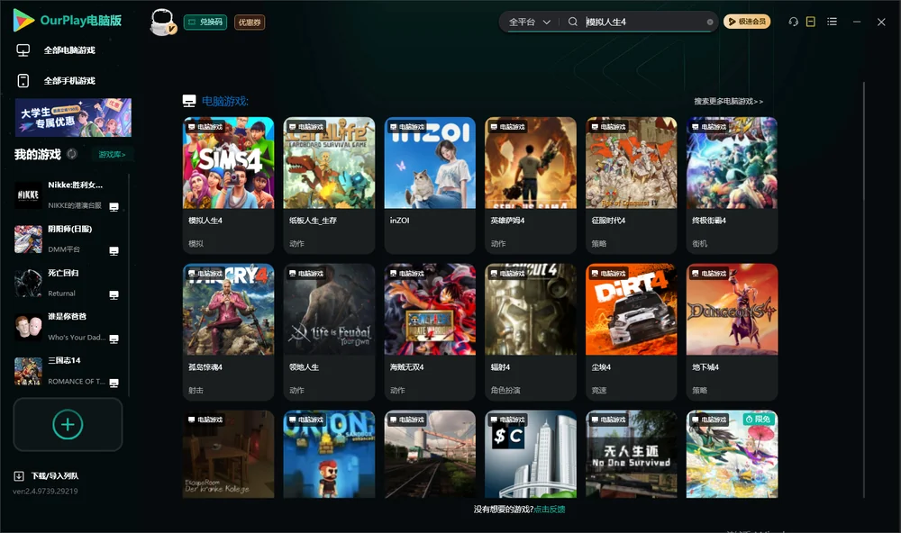This screenshot has width=901, height=533.
Task: Open the 游戏库> library link
Action: 112,155
